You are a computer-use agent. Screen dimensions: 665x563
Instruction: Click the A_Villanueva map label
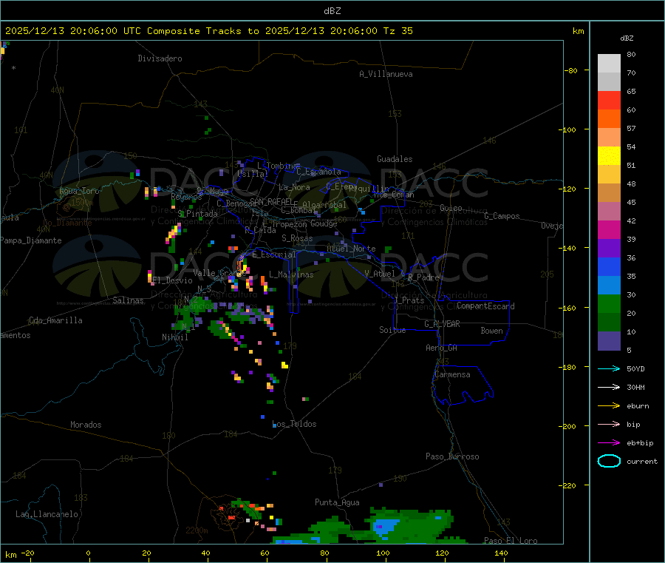pyautogui.click(x=386, y=74)
